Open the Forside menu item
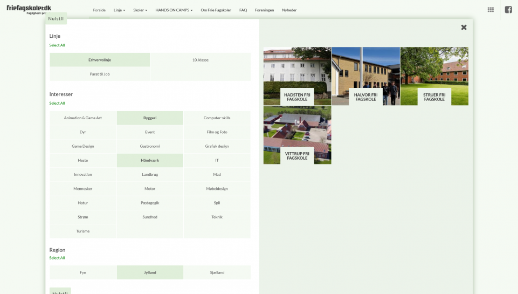 [99, 10]
